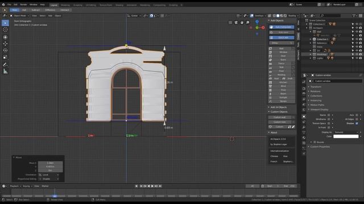Viewport: 364px width, 204px height.
Task: Collapse the Archipack collection tree
Action: 307,28
